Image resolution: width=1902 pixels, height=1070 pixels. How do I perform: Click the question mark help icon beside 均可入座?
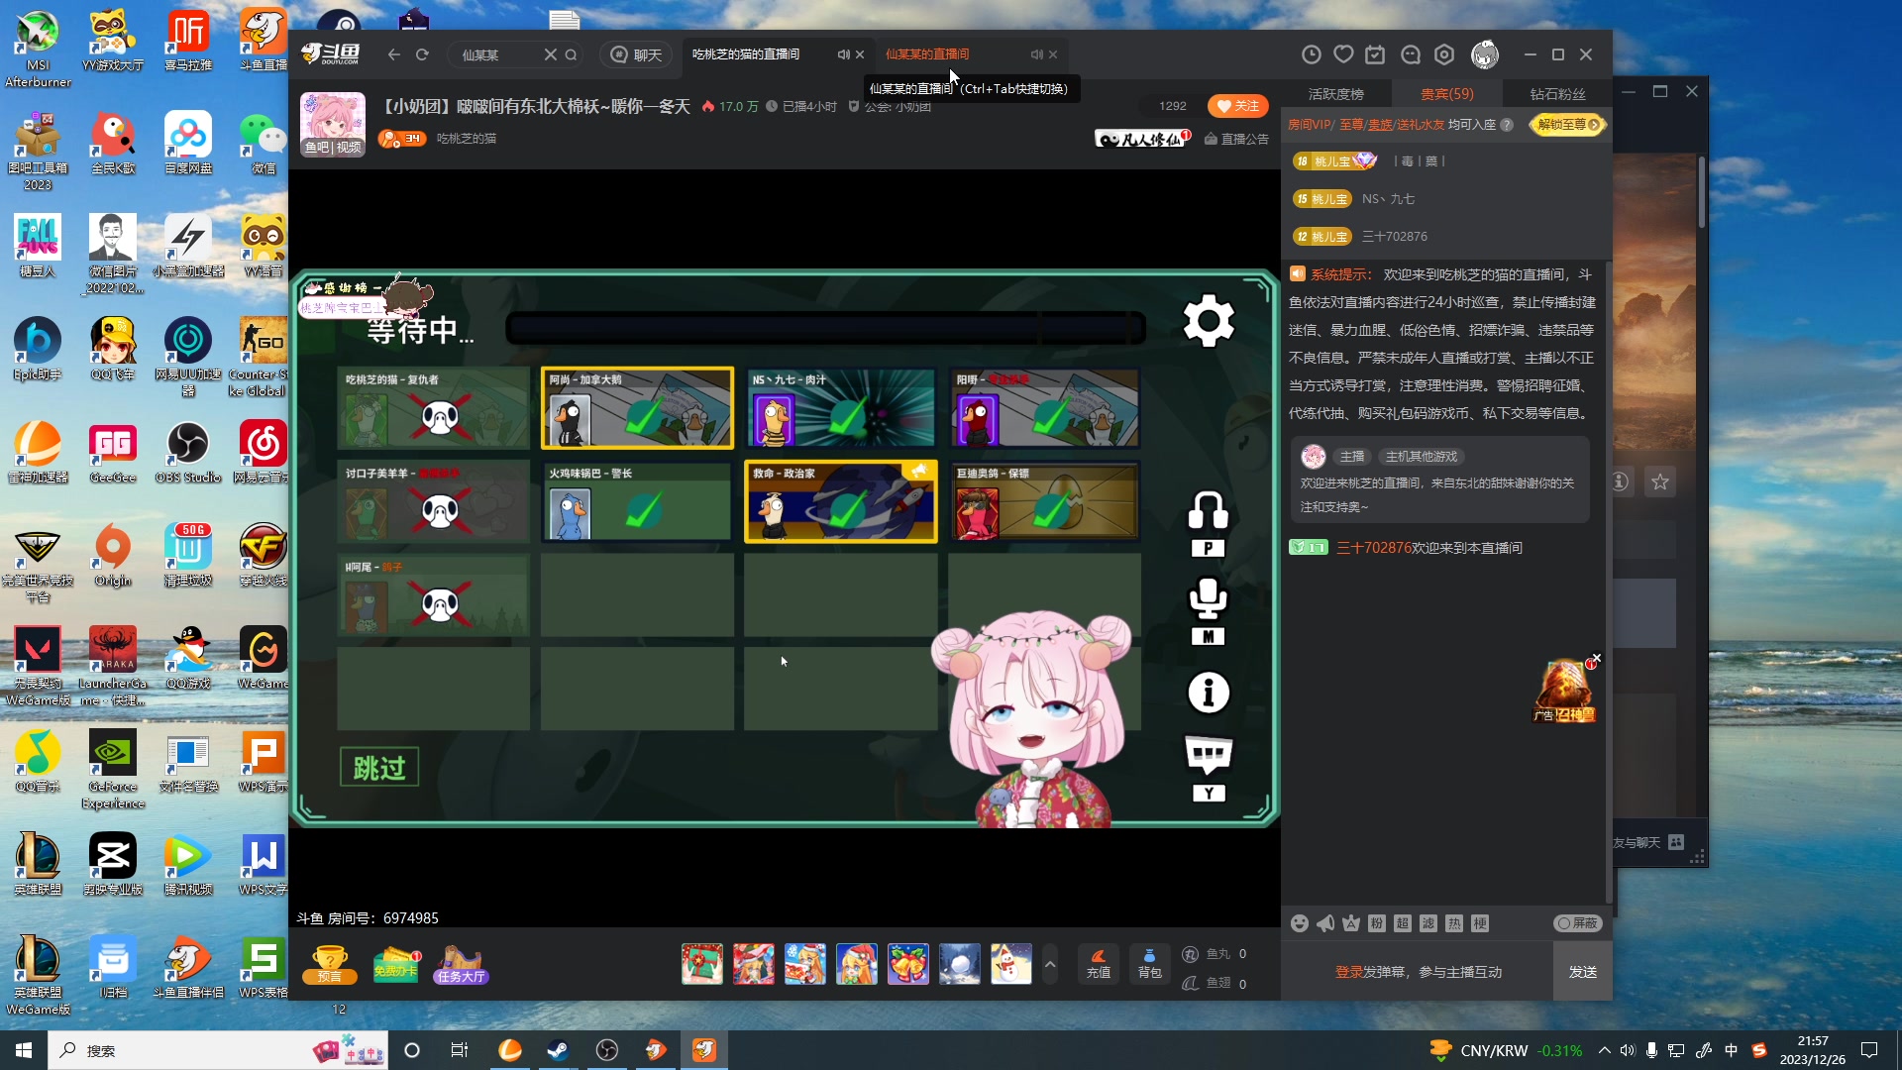[x=1507, y=125]
